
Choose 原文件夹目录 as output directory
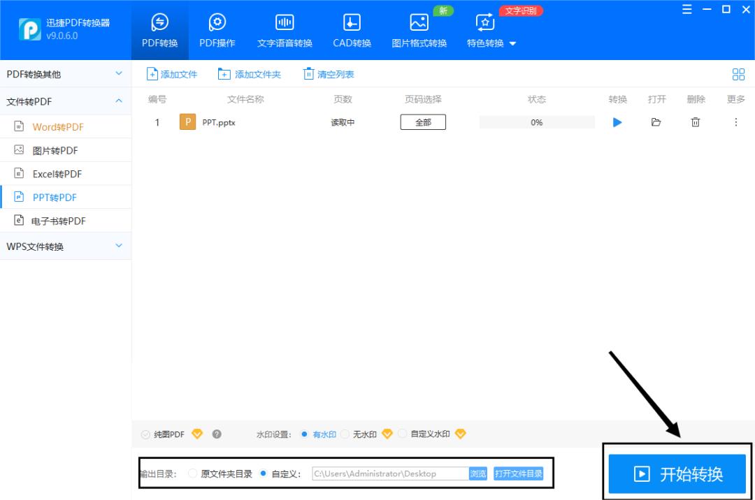pyautogui.click(x=192, y=473)
